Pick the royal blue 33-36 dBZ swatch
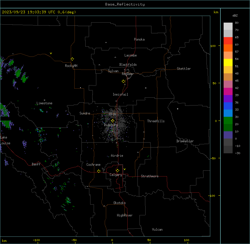The height and width of the screenshot is (244, 250). tap(228, 106)
